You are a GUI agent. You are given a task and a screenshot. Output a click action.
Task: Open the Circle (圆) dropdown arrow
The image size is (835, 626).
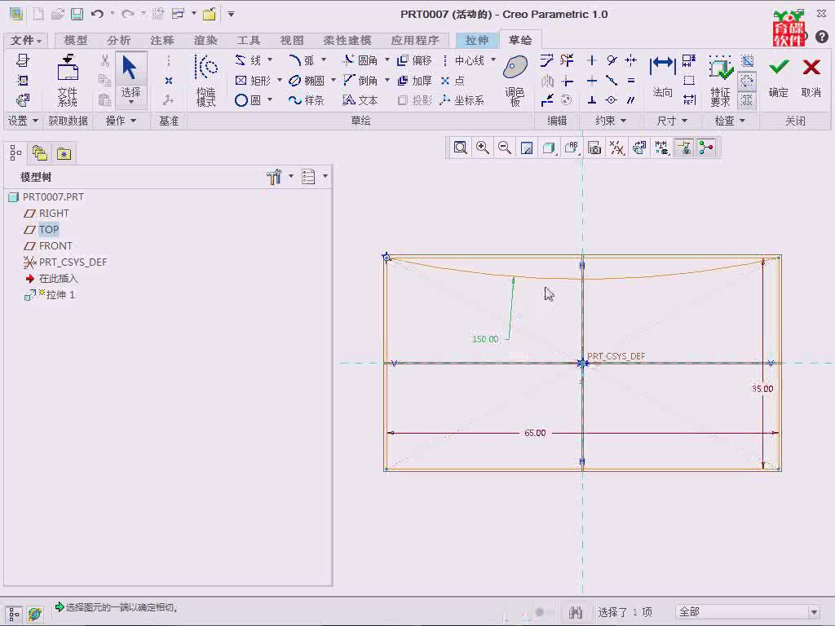tap(270, 99)
